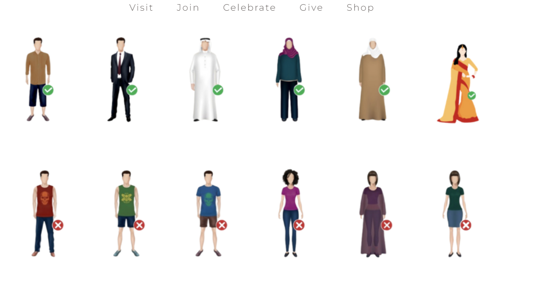Go to the Celebrate page
The height and width of the screenshot is (286, 543).
click(250, 8)
